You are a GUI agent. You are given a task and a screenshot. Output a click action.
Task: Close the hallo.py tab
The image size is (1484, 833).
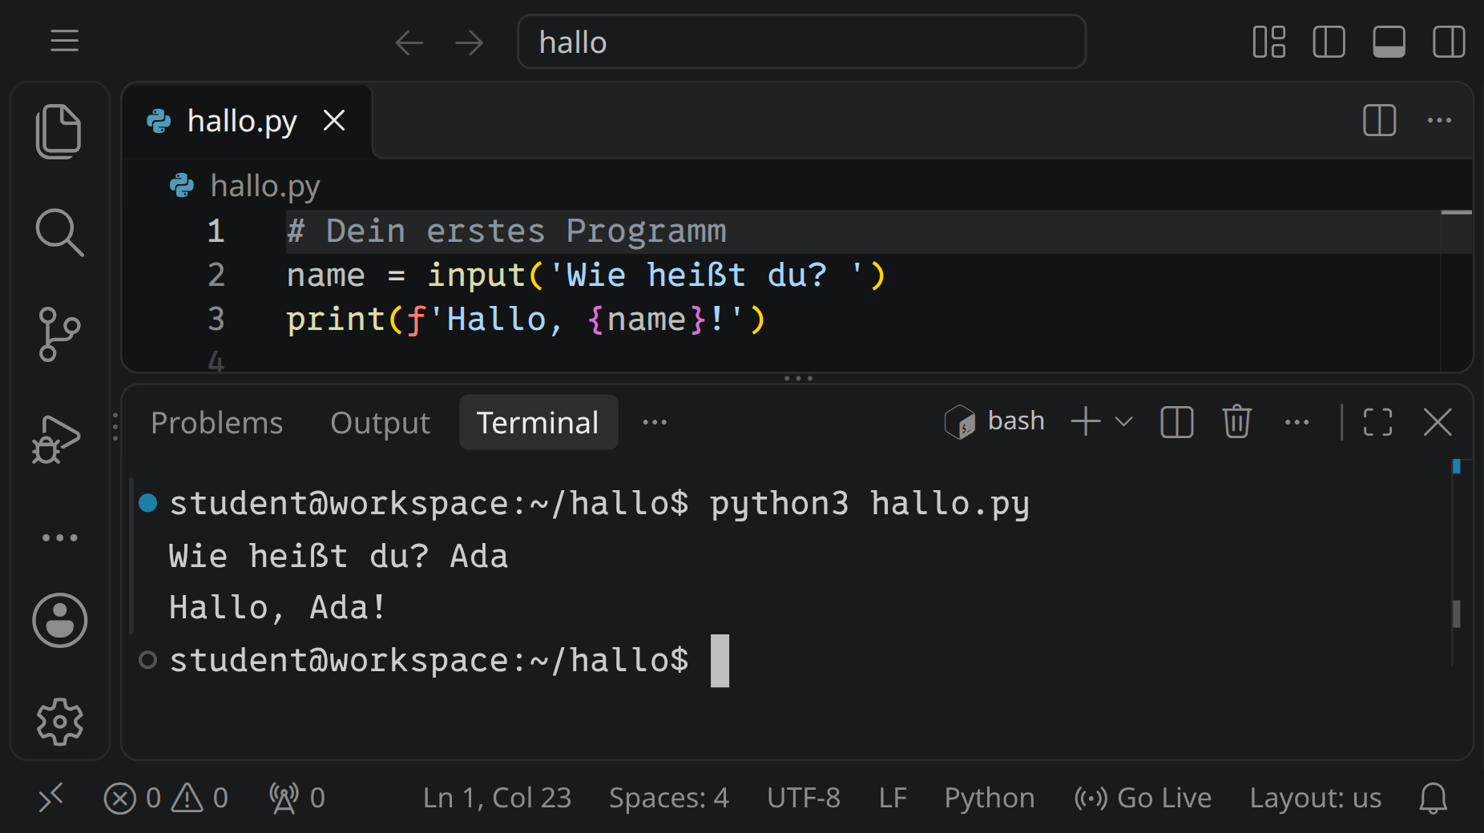click(x=334, y=121)
